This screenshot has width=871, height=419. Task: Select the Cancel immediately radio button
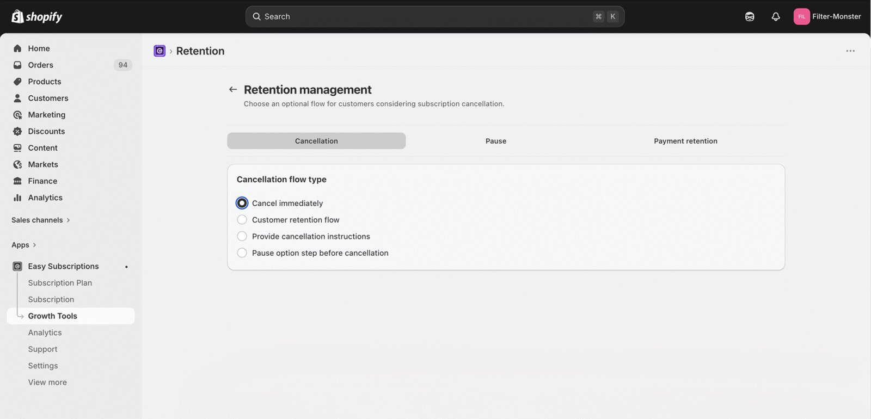(x=242, y=203)
